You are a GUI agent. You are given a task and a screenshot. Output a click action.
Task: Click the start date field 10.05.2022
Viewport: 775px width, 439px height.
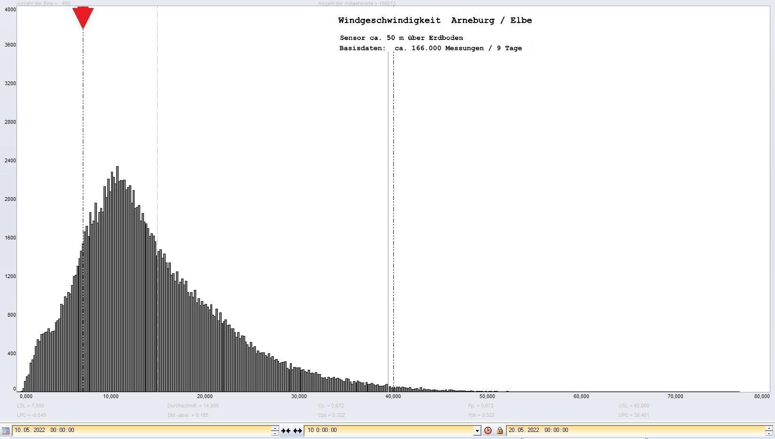(x=141, y=430)
